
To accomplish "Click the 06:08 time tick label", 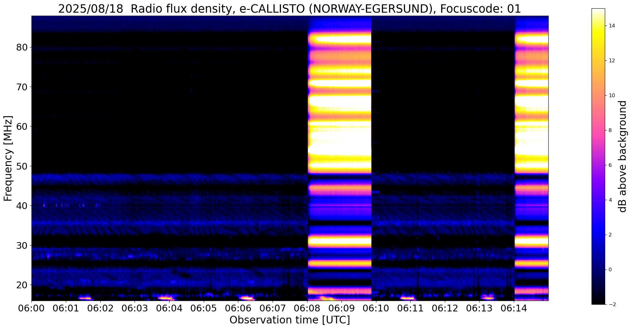I will (307, 308).
